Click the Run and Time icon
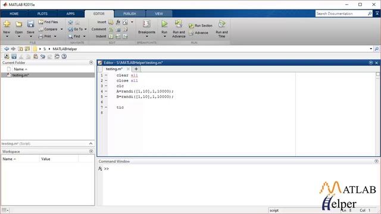 coord(221,24)
